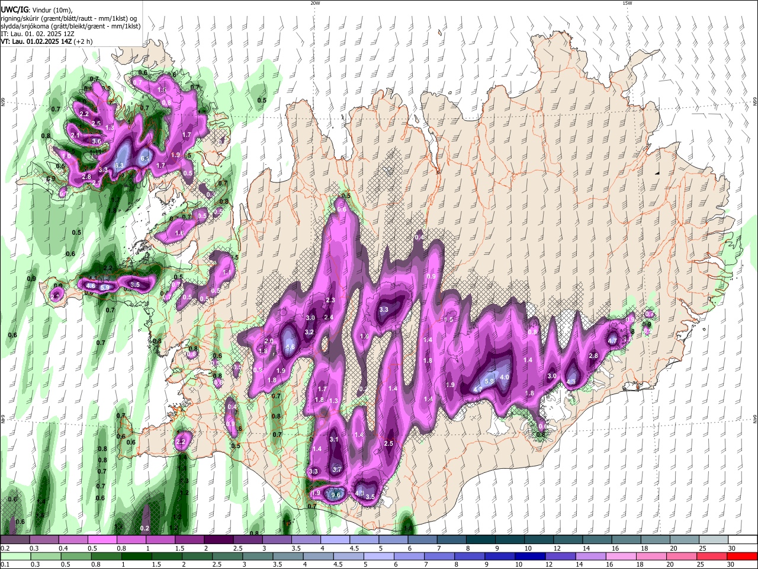This screenshot has height=569, width=758.
Task: Select the 30 label in the lower legend row
Action: click(732, 565)
